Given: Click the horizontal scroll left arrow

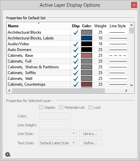Looking at the screenshot, I should (x=9, y=90).
